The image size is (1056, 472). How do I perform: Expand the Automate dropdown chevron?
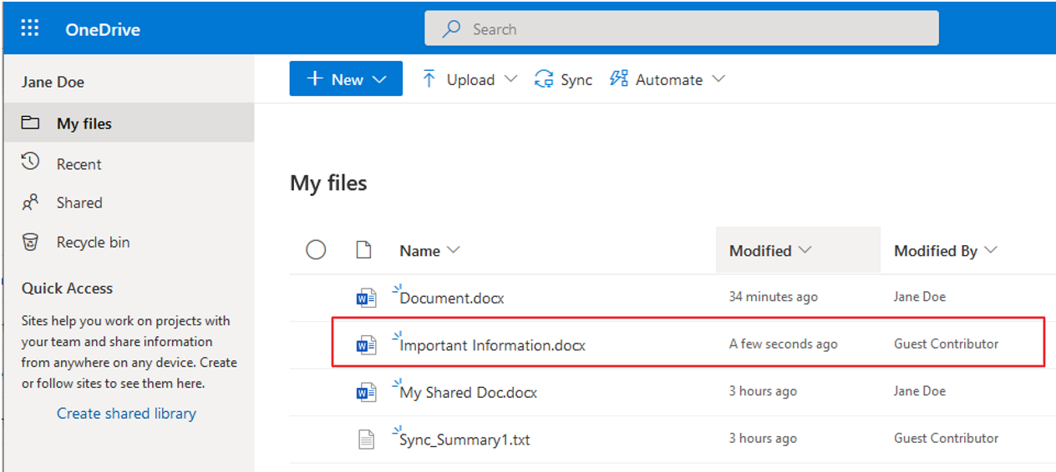tap(718, 79)
